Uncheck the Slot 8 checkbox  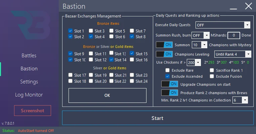[132, 37]
